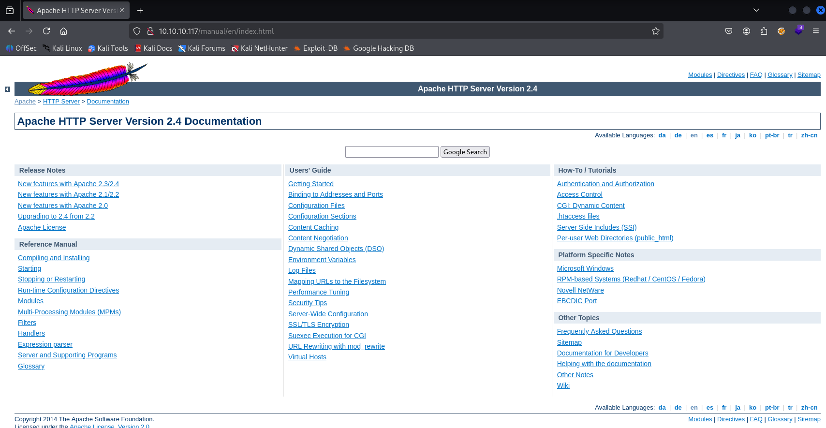Click the purple extension icon with badge 3
The width and height of the screenshot is (826, 428).
tap(798, 30)
